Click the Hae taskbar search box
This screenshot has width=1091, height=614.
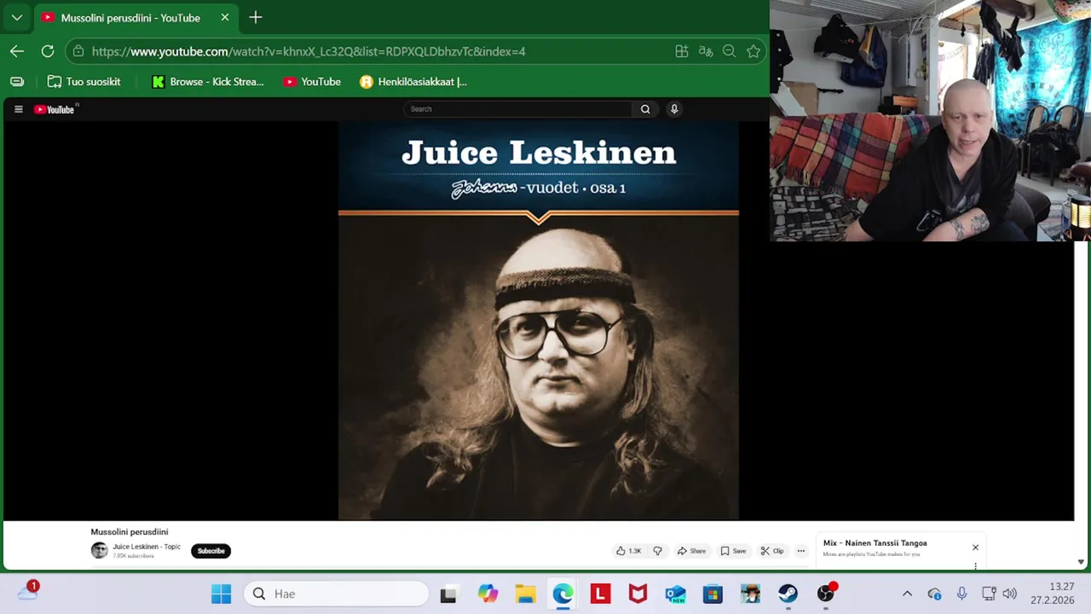(x=337, y=594)
